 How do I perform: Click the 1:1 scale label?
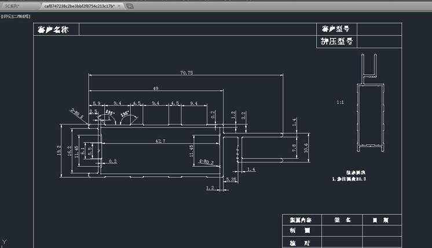(x=341, y=102)
